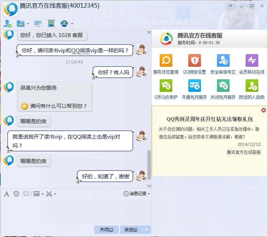The height and width of the screenshot is (237, 268).
Task: Click the notice date 2014/12/12
Action: click(249, 145)
